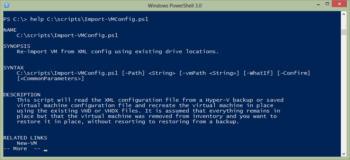Screen dimensions: 350x160
Task: Click the SYNOPSIS heading
Action: tap(17, 46)
